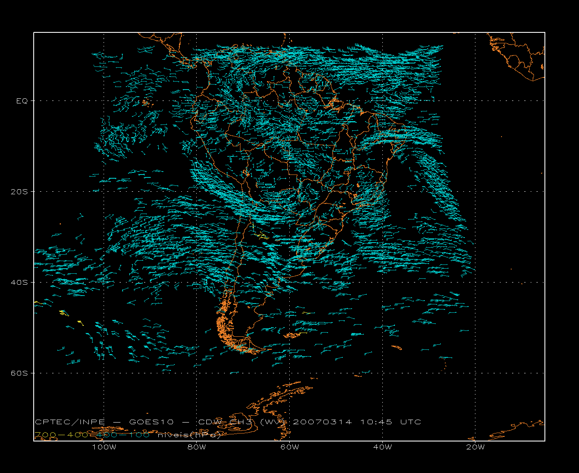Screen dimensions: 579x473
Task: Click the 80W longitude label
Action: (197, 447)
